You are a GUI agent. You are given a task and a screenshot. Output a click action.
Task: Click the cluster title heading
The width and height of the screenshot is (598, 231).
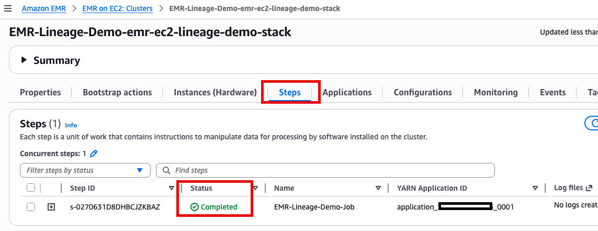coord(150,32)
